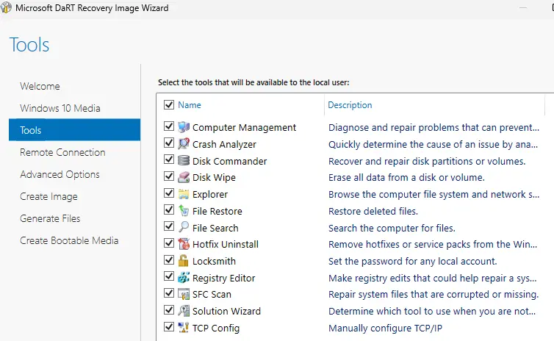554x341 pixels.
Task: Go to the Remote Connection step
Action: pos(62,152)
